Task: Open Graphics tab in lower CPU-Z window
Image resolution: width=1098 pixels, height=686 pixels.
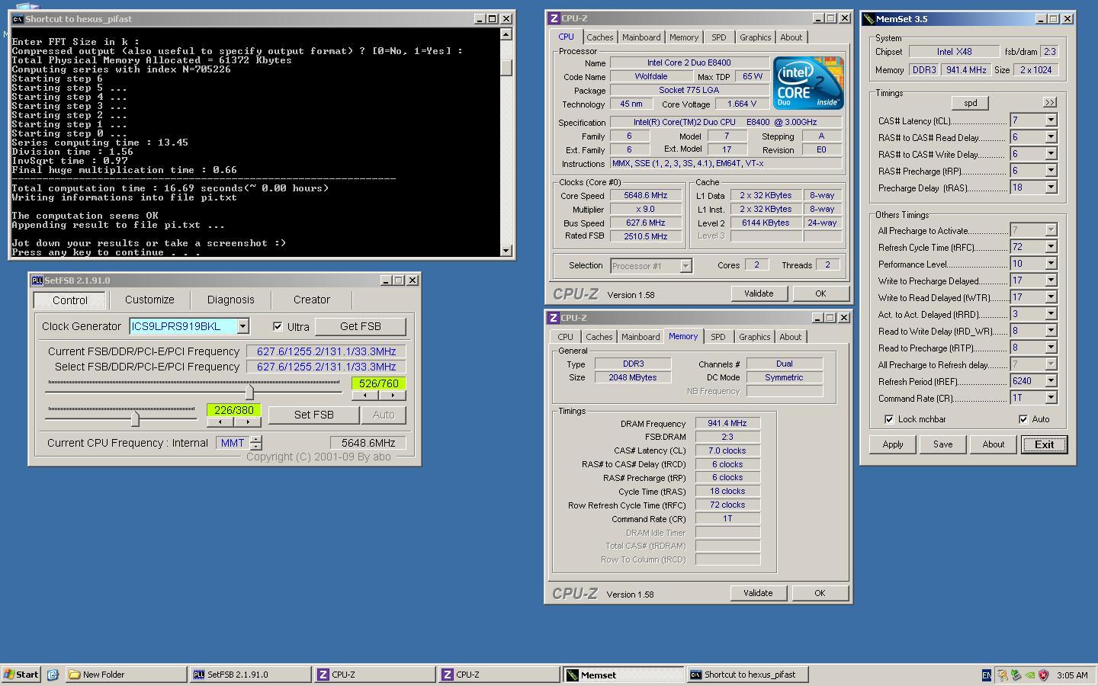Action: (754, 337)
